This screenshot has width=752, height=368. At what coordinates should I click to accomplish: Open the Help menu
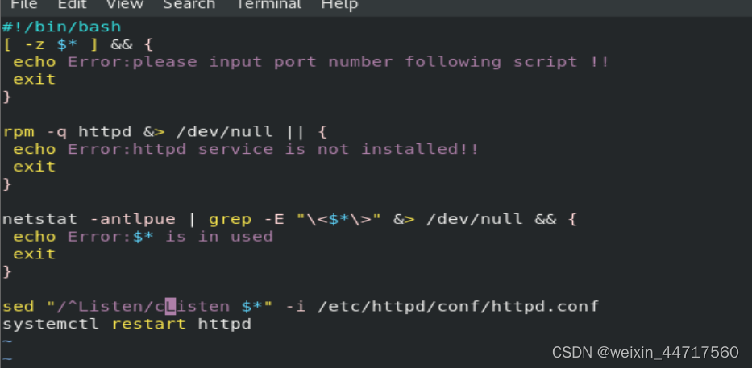tap(339, 5)
